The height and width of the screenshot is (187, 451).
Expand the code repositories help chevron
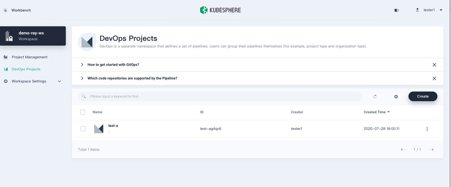point(82,78)
